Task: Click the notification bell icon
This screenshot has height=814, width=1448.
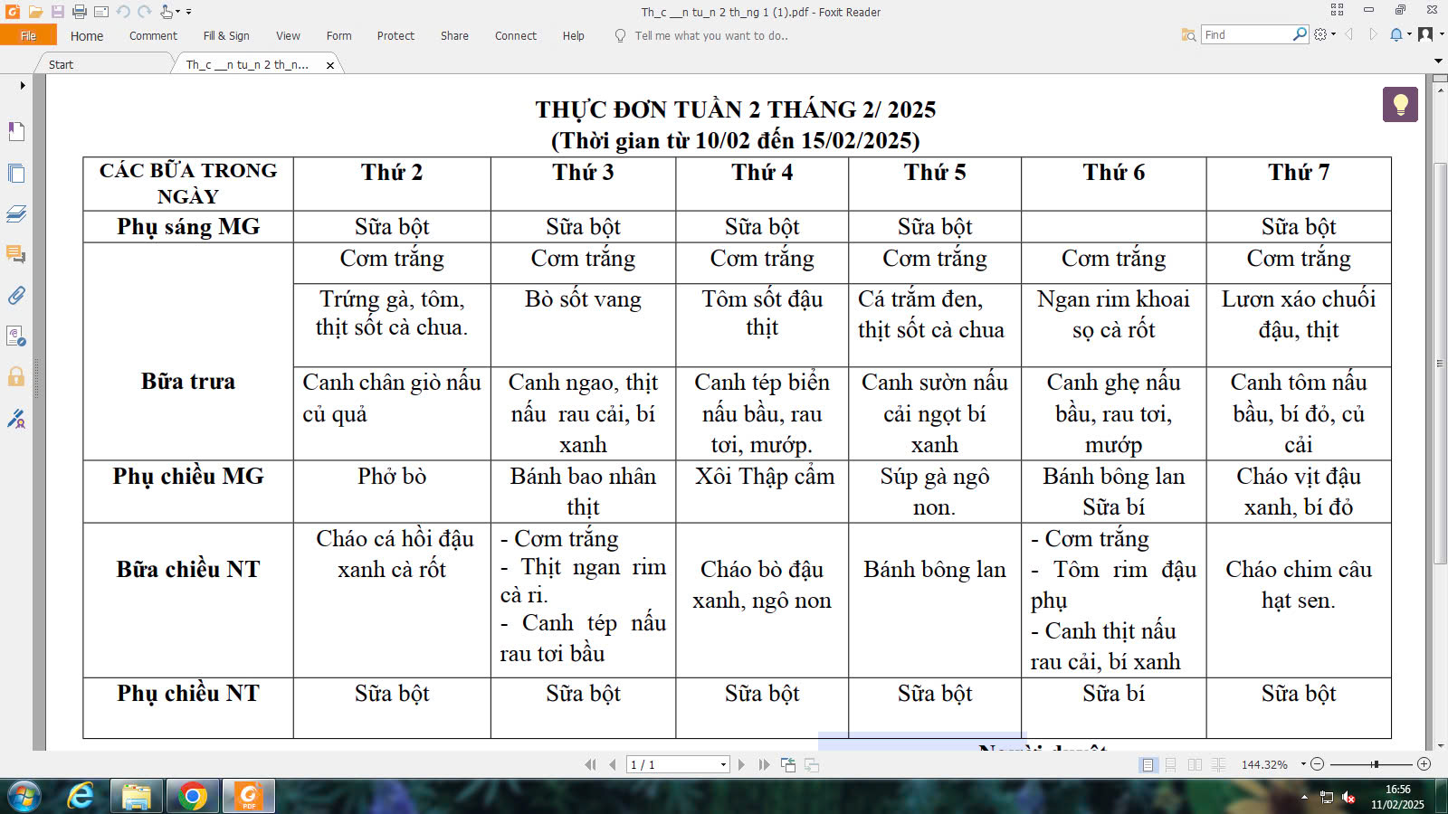Action: click(x=1396, y=34)
